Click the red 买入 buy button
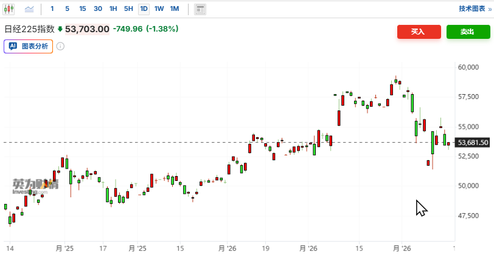The width and height of the screenshot is (494, 258). click(419, 32)
